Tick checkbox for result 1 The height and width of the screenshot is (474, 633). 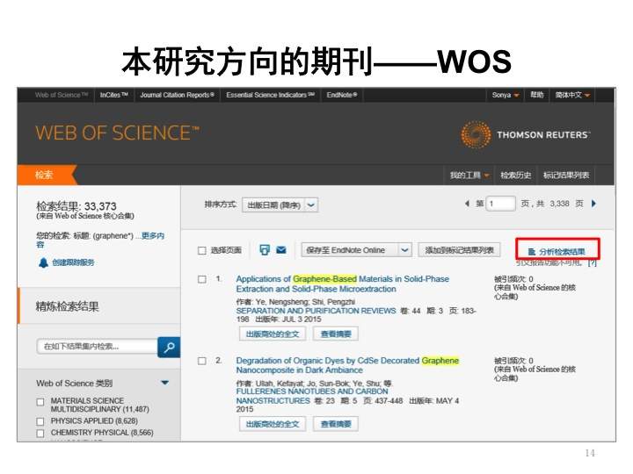pyautogui.click(x=202, y=279)
